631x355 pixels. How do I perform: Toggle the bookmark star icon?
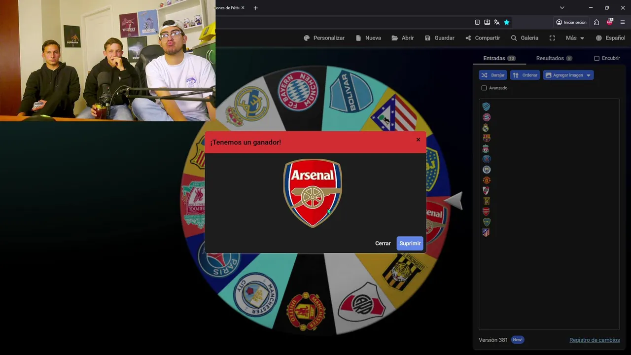point(506,22)
